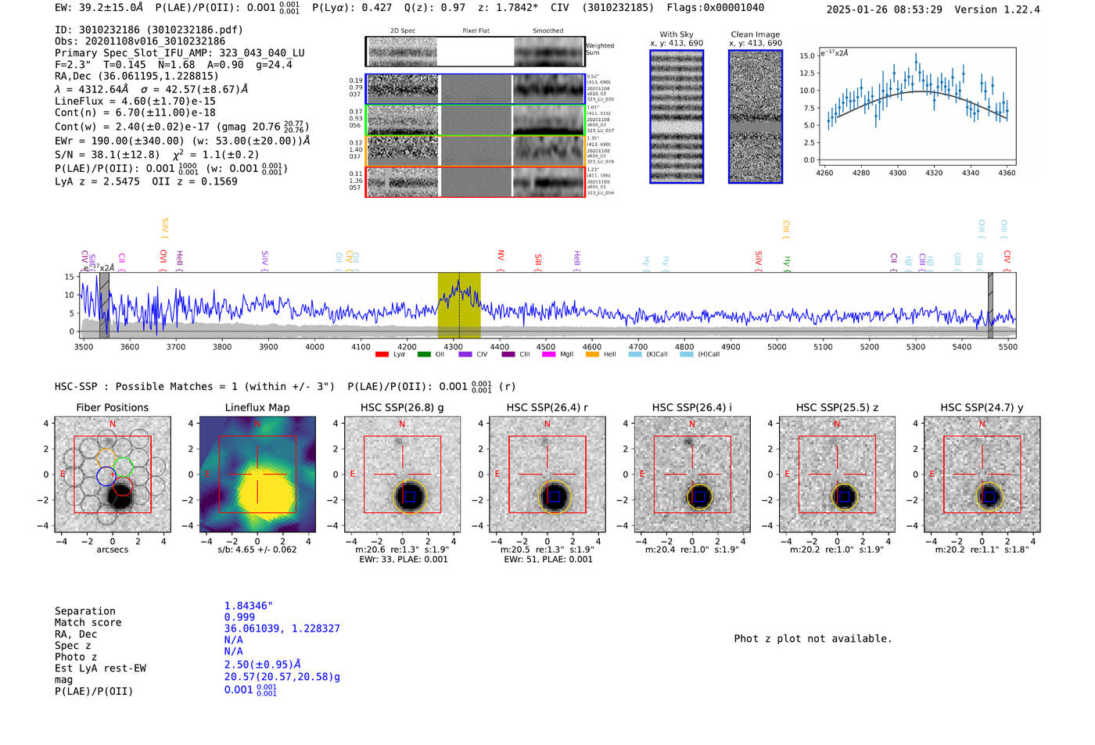Click the MgII magenta legend swatch
Viewport: 1095px width, 745px height.
pyautogui.click(x=549, y=354)
